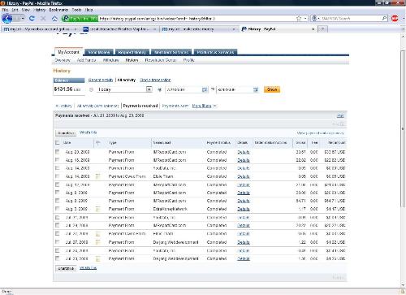Open the Profile sub-navigation item

(x=189, y=60)
